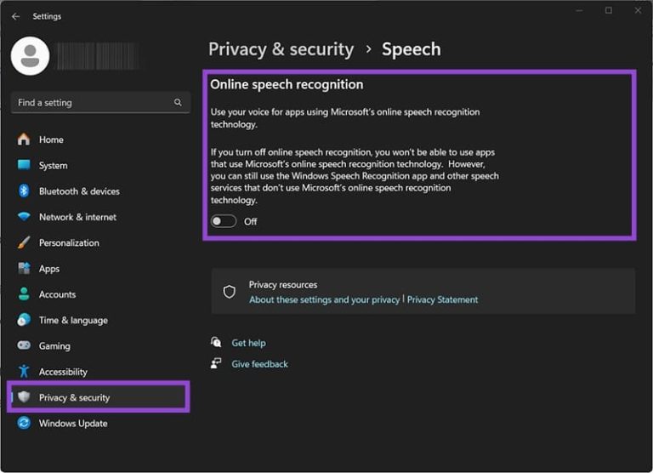Open Time & language settings
The image size is (653, 473).
click(x=73, y=321)
